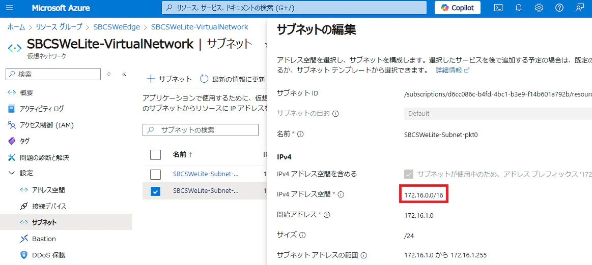
Task: Refresh with 最新の情報に更新
Action: (233, 79)
